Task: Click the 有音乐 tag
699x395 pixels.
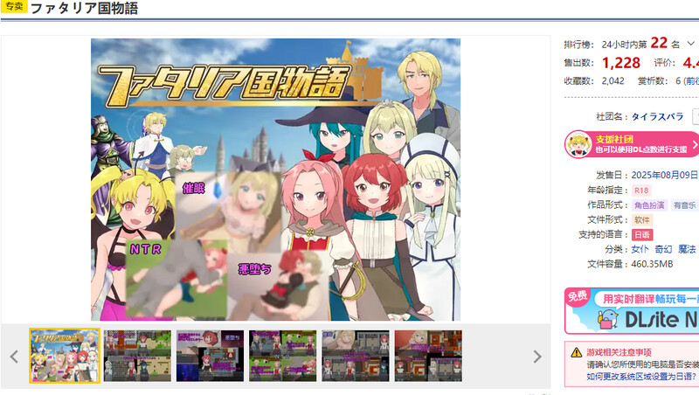Action: [x=685, y=205]
